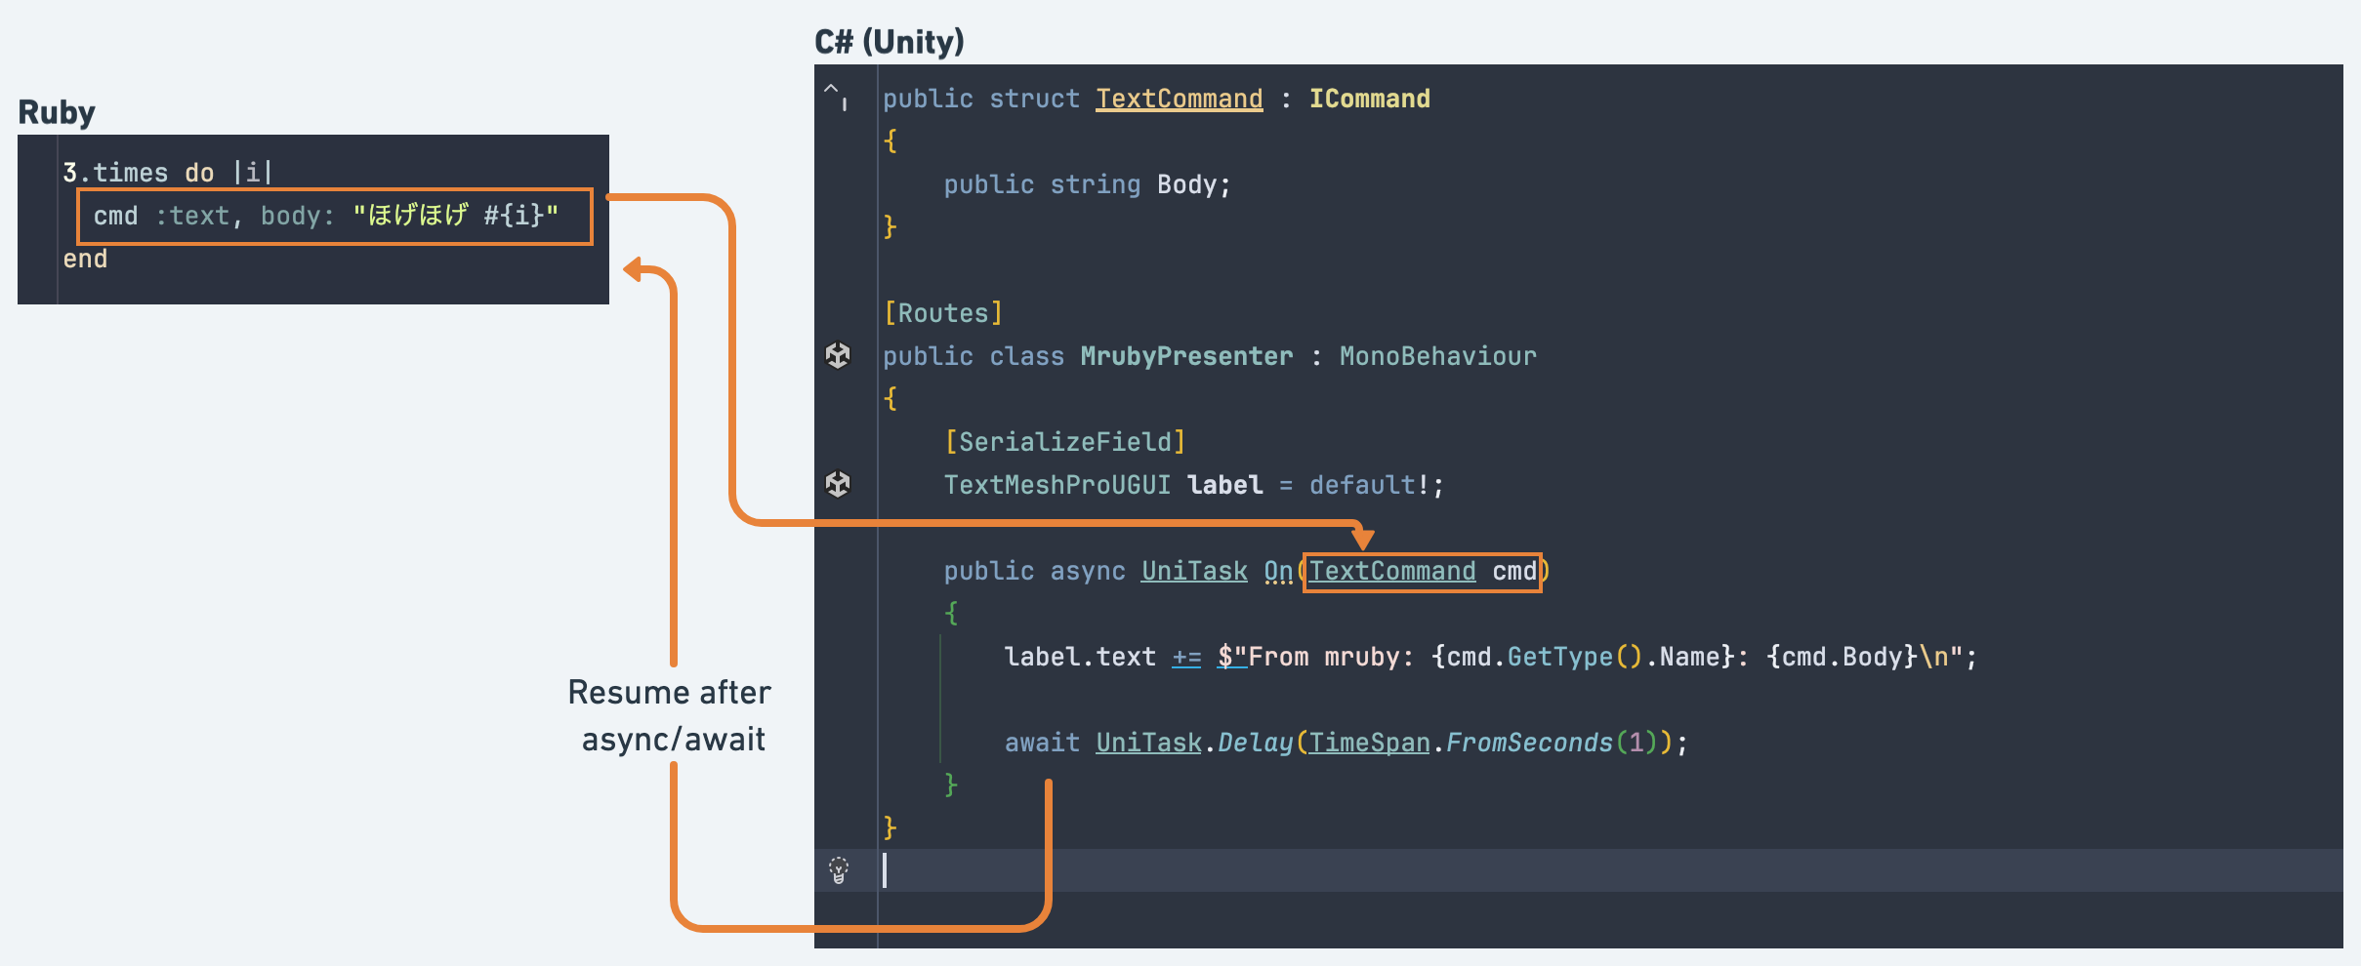Click UniTask in the await Delay line
The width and height of the screenshot is (2361, 966).
coord(1148,743)
